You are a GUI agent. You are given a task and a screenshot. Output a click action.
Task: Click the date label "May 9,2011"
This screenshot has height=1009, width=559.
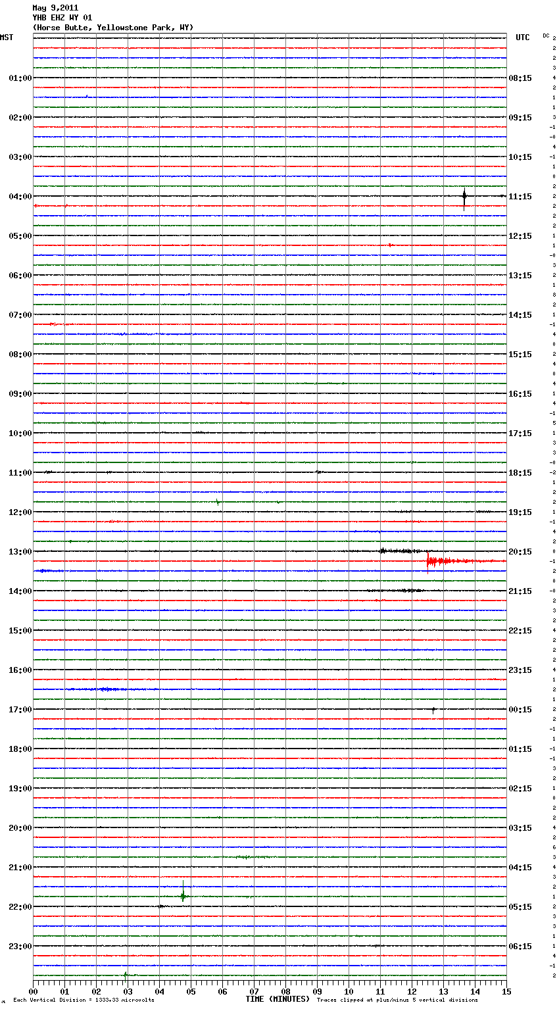click(x=55, y=8)
